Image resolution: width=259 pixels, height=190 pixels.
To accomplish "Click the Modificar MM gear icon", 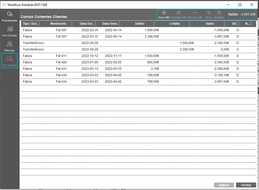I will 178,13.
